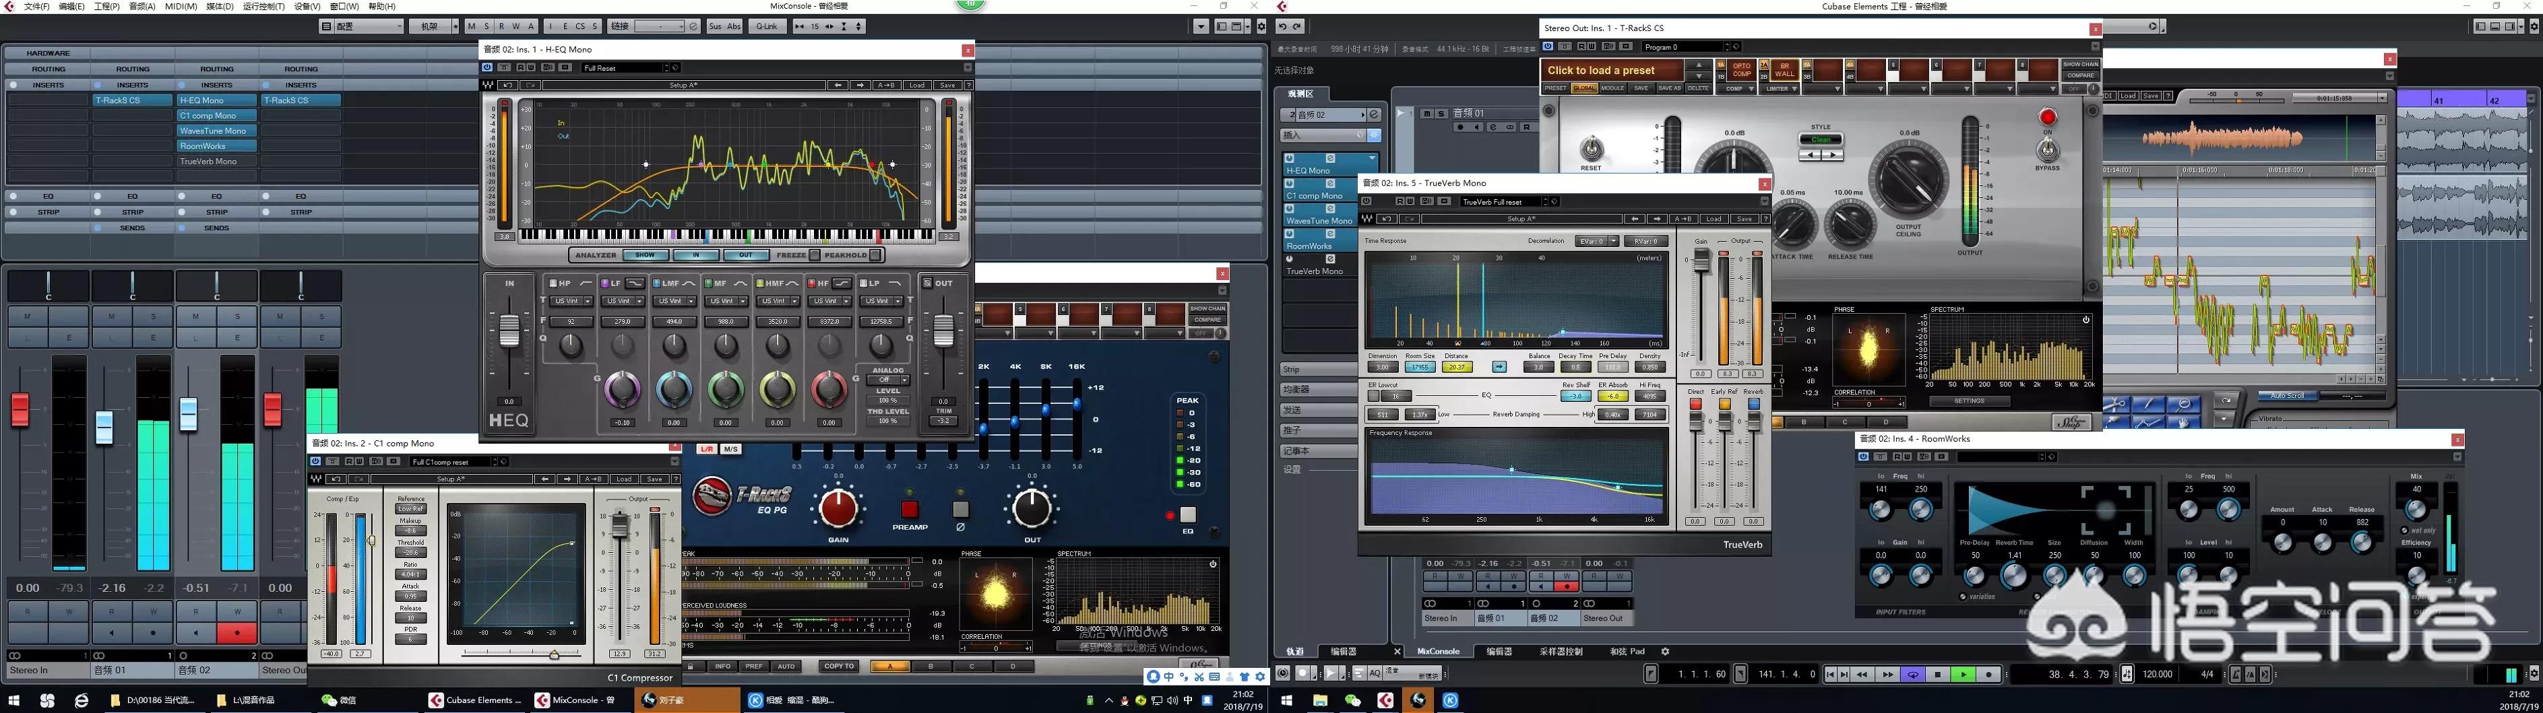2543x713 pixels.
Task: Click the green Play transport button
Action: tap(1963, 675)
